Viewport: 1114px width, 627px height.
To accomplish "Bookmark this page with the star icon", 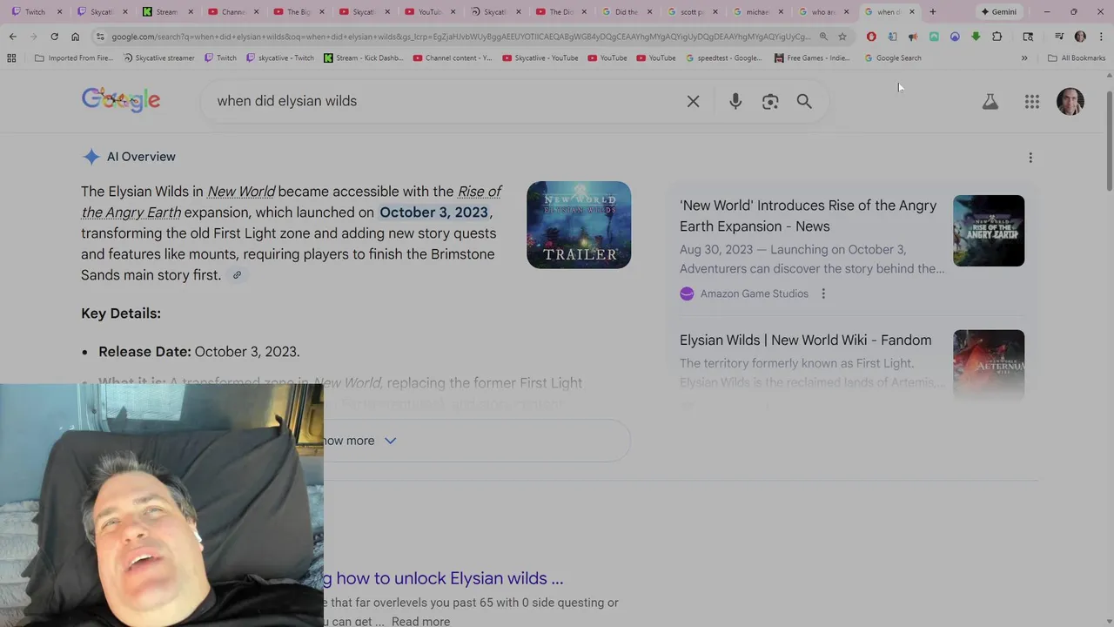I will click(x=842, y=37).
